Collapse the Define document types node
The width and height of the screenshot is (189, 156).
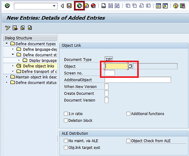(7, 44)
